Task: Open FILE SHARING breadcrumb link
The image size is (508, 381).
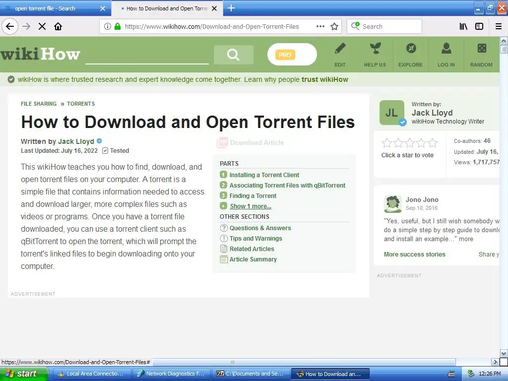Action: [39, 104]
